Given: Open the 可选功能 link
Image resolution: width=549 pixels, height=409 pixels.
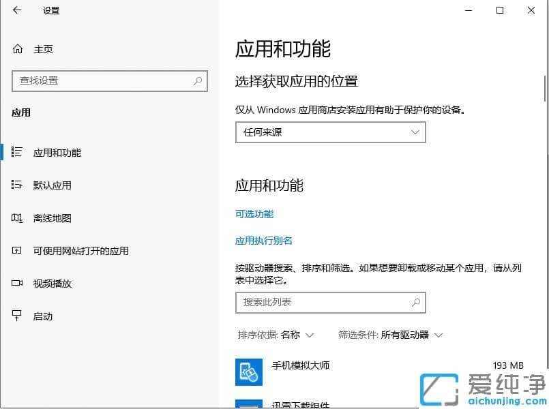Looking at the screenshot, I should coord(254,213).
